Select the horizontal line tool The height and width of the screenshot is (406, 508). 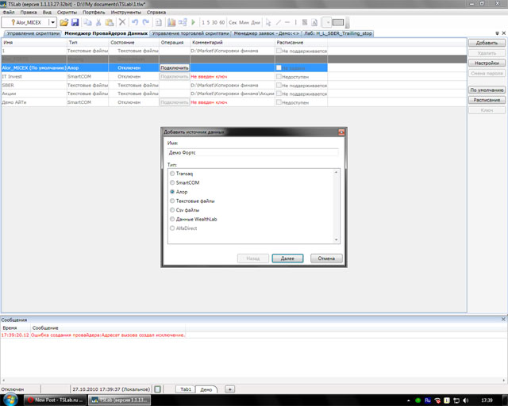click(287, 22)
